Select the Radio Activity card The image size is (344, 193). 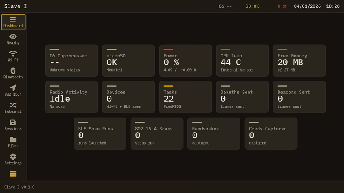click(x=71, y=97)
